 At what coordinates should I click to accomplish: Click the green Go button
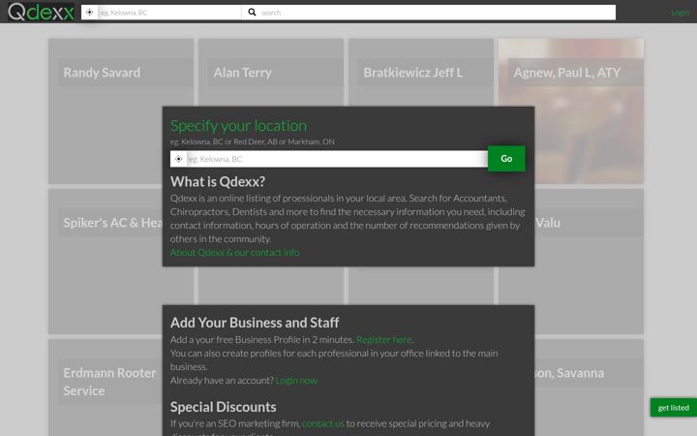pyautogui.click(x=506, y=159)
